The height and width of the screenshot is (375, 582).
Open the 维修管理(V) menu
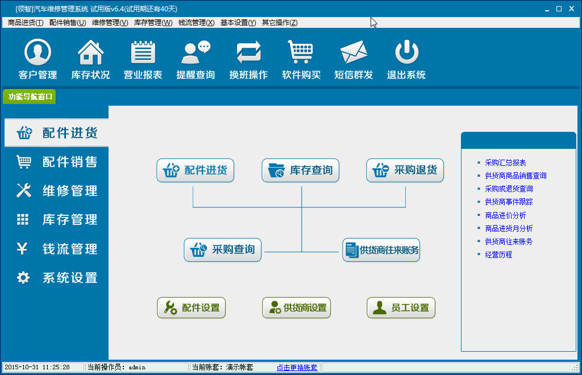(110, 23)
